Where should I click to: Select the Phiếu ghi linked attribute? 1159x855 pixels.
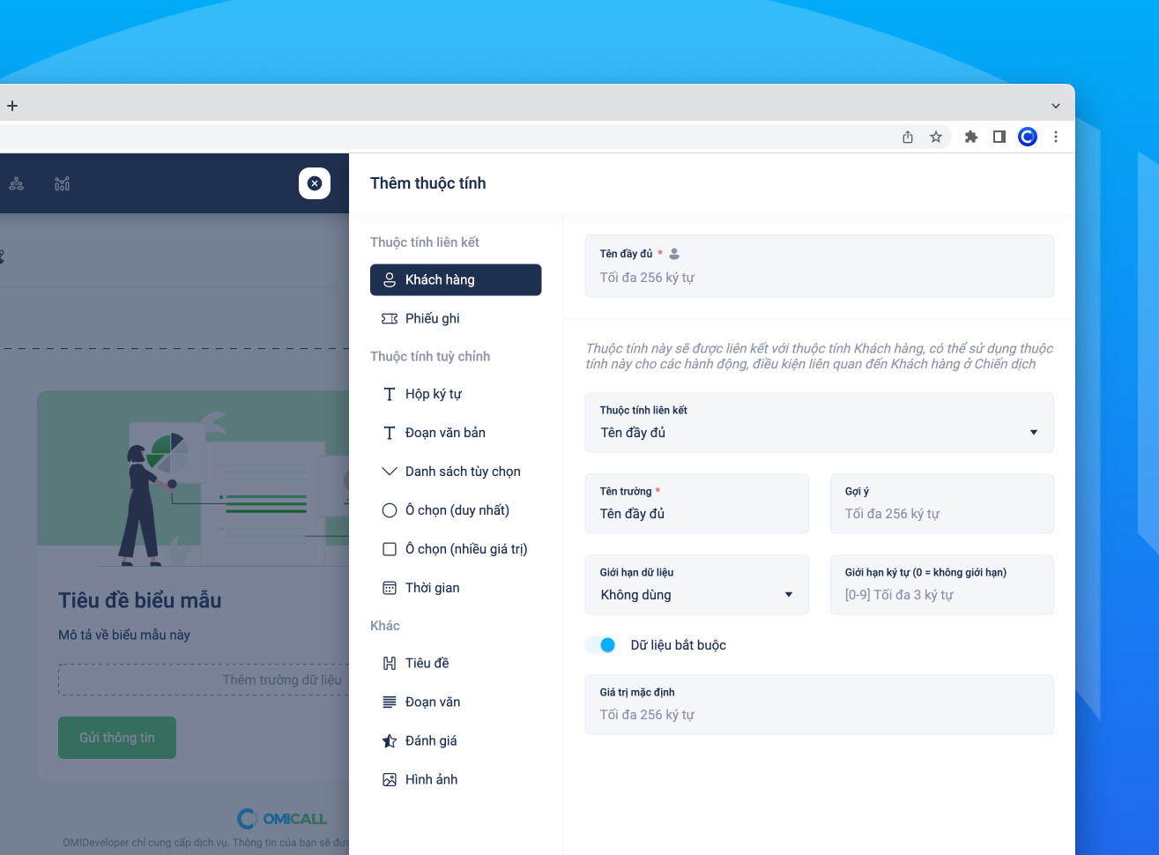(456, 318)
